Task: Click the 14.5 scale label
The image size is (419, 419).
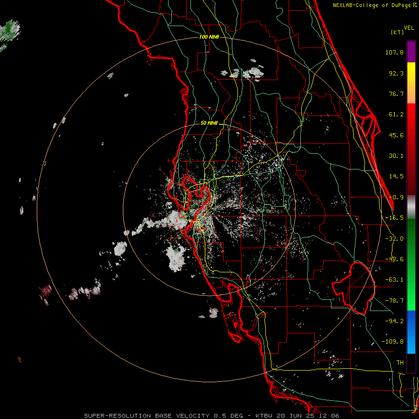Action: (396, 176)
